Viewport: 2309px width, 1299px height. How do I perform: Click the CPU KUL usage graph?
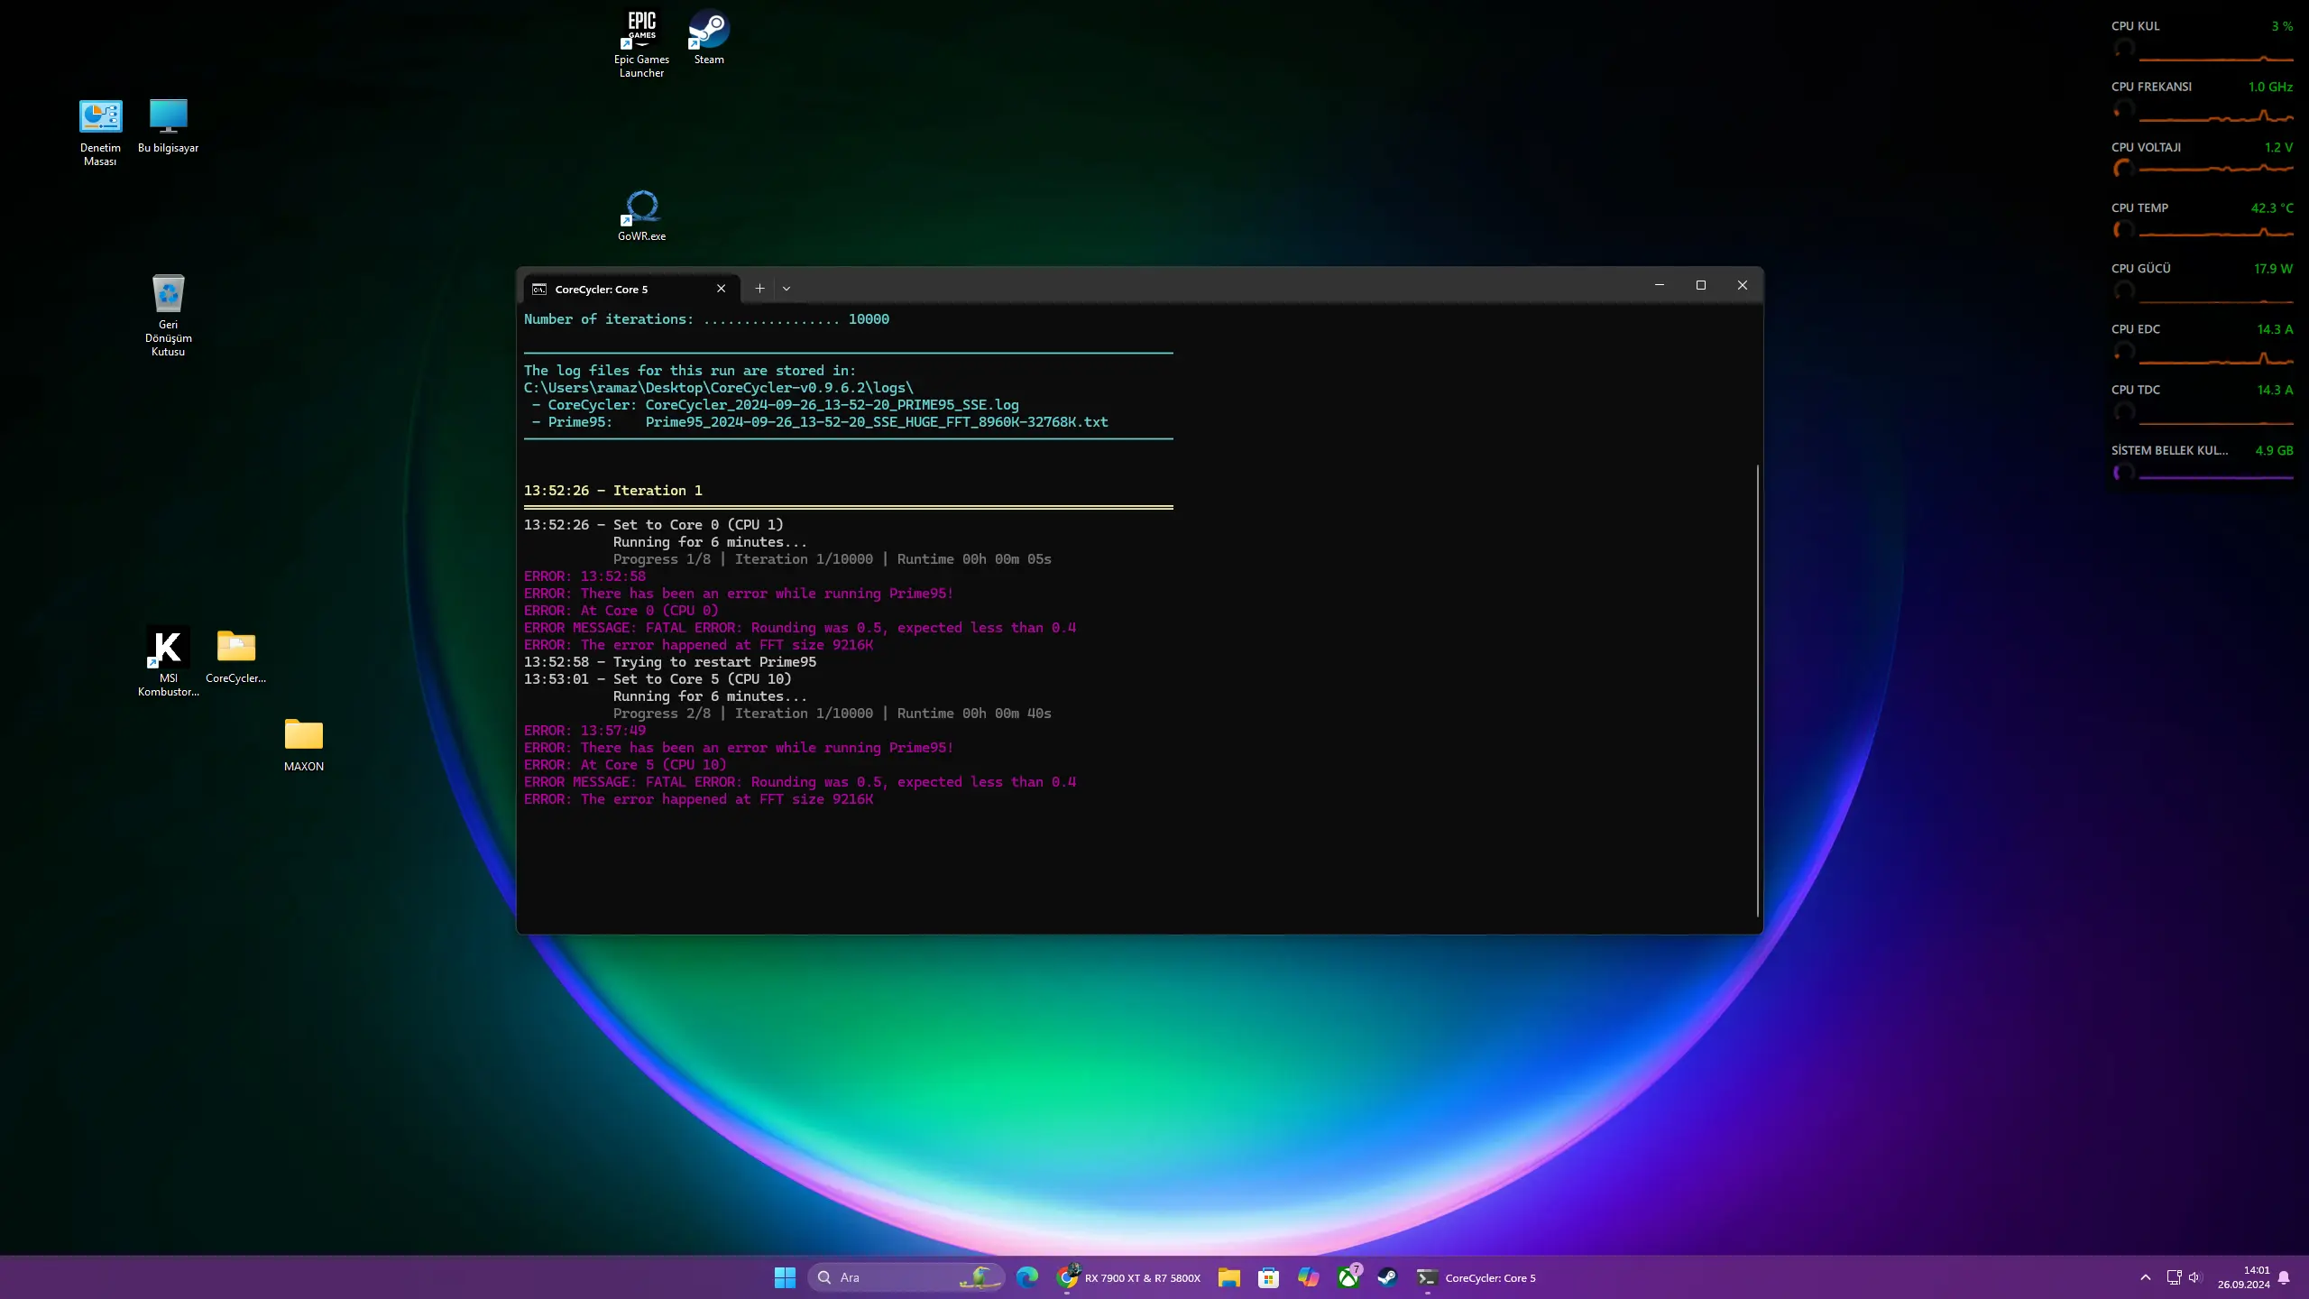(x=2215, y=59)
